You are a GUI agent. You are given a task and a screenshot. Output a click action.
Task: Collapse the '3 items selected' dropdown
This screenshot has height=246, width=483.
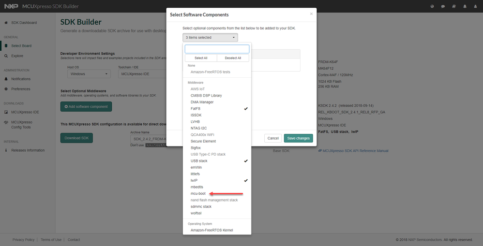click(211, 37)
